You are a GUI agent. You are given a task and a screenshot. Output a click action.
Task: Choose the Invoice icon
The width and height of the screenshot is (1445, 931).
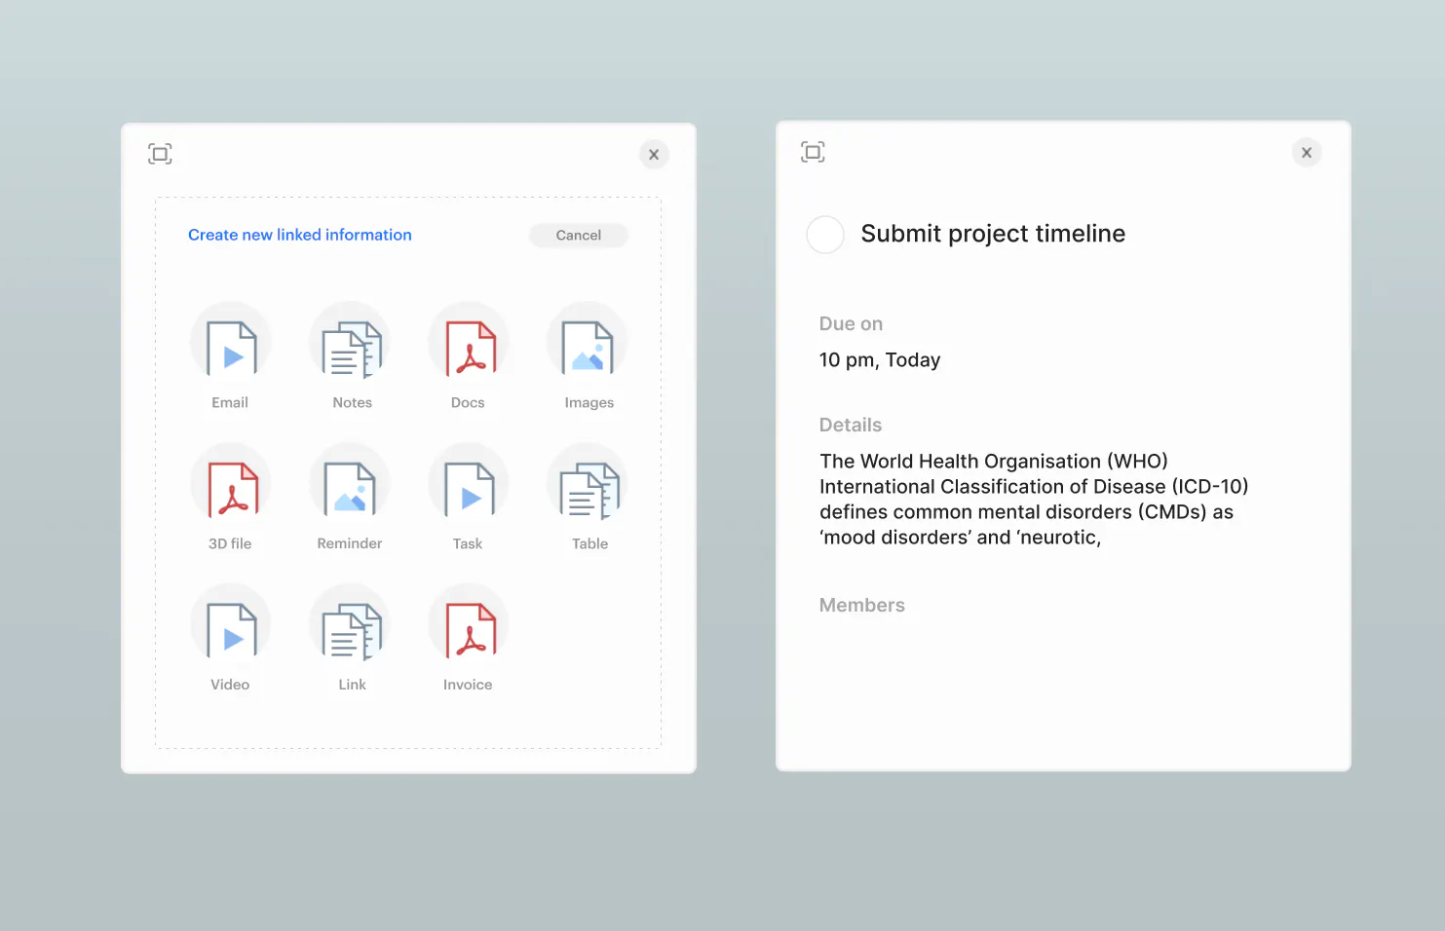pos(469,624)
